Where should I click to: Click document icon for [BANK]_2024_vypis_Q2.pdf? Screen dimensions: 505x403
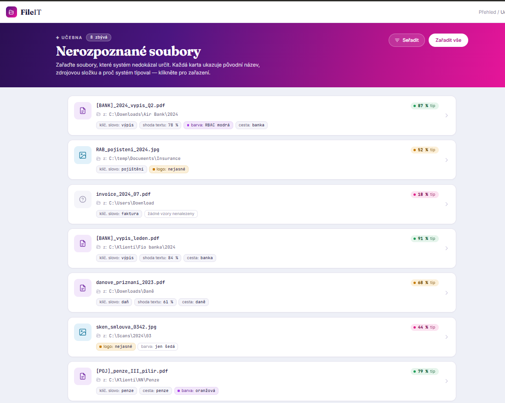[x=83, y=111]
